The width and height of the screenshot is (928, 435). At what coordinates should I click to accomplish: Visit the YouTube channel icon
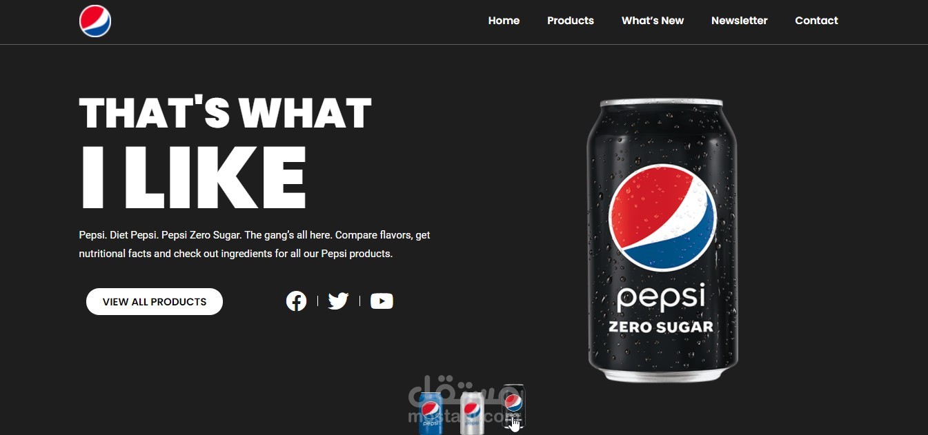click(x=382, y=301)
